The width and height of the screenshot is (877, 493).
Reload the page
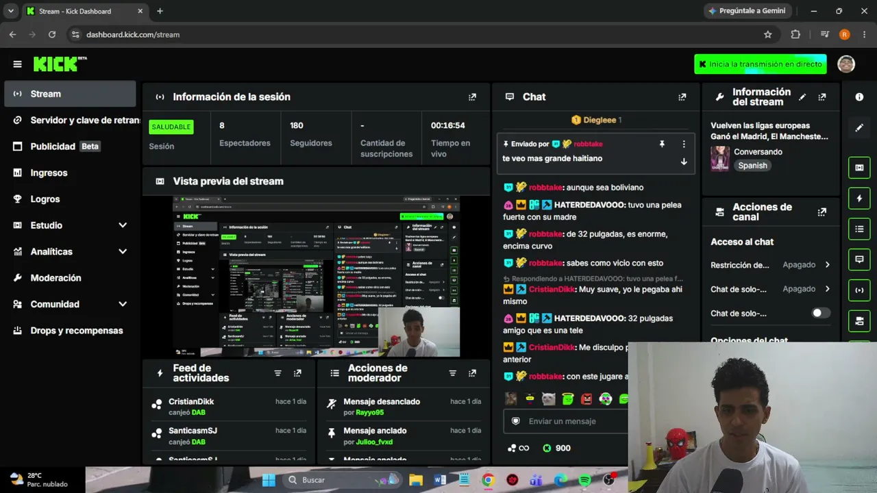point(52,34)
